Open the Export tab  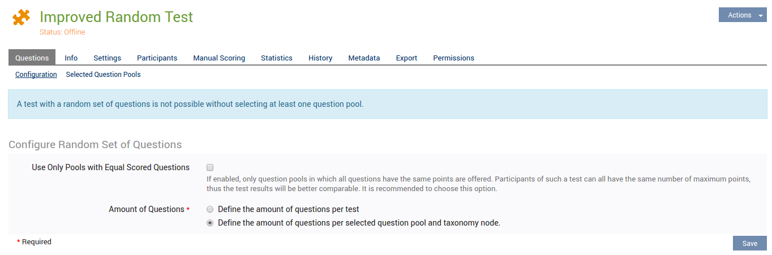[x=406, y=58]
